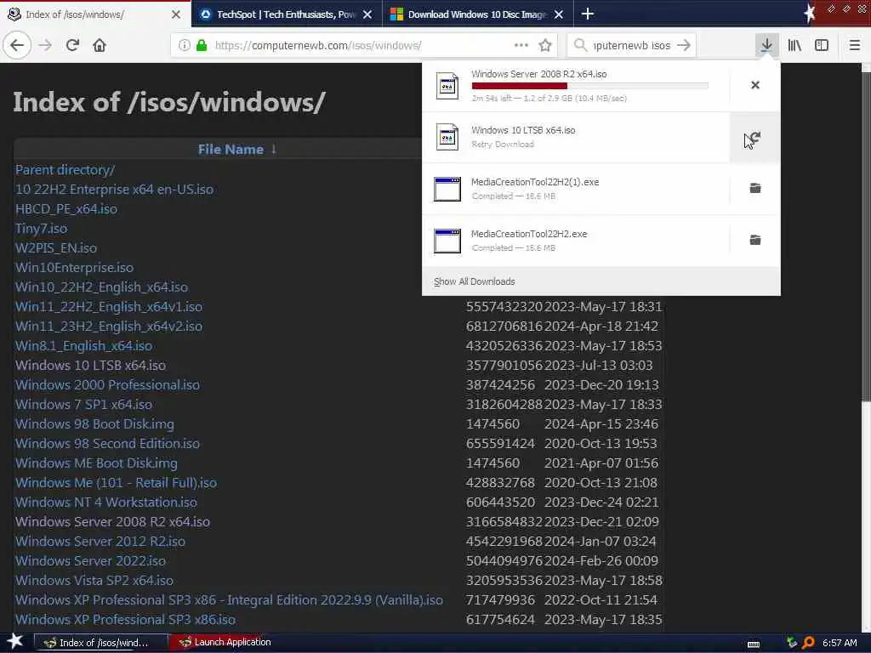Open 10 22H2 Enterprise x64 en-US.iso link
This screenshot has width=871, height=653.
tap(115, 190)
